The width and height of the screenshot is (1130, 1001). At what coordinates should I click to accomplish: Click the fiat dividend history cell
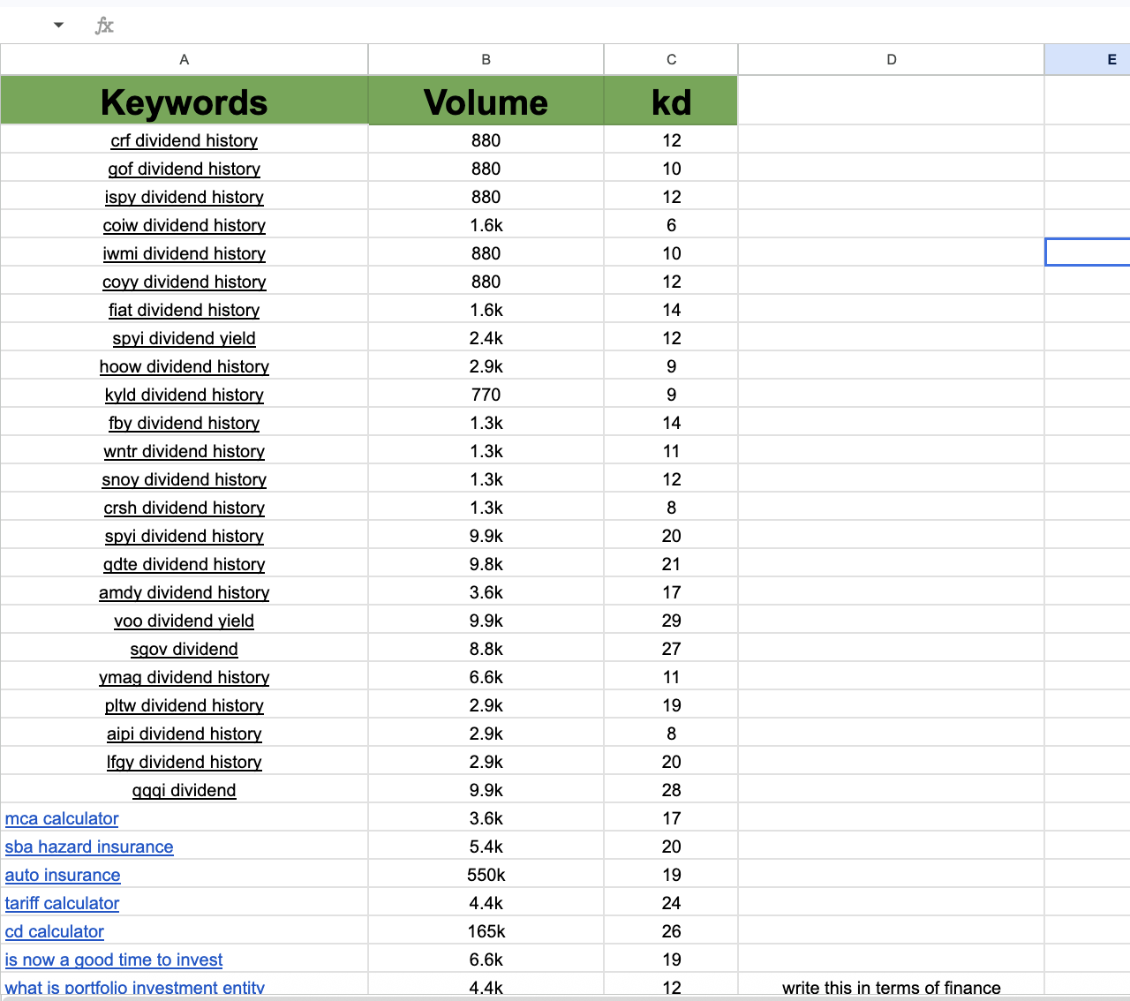(x=185, y=310)
